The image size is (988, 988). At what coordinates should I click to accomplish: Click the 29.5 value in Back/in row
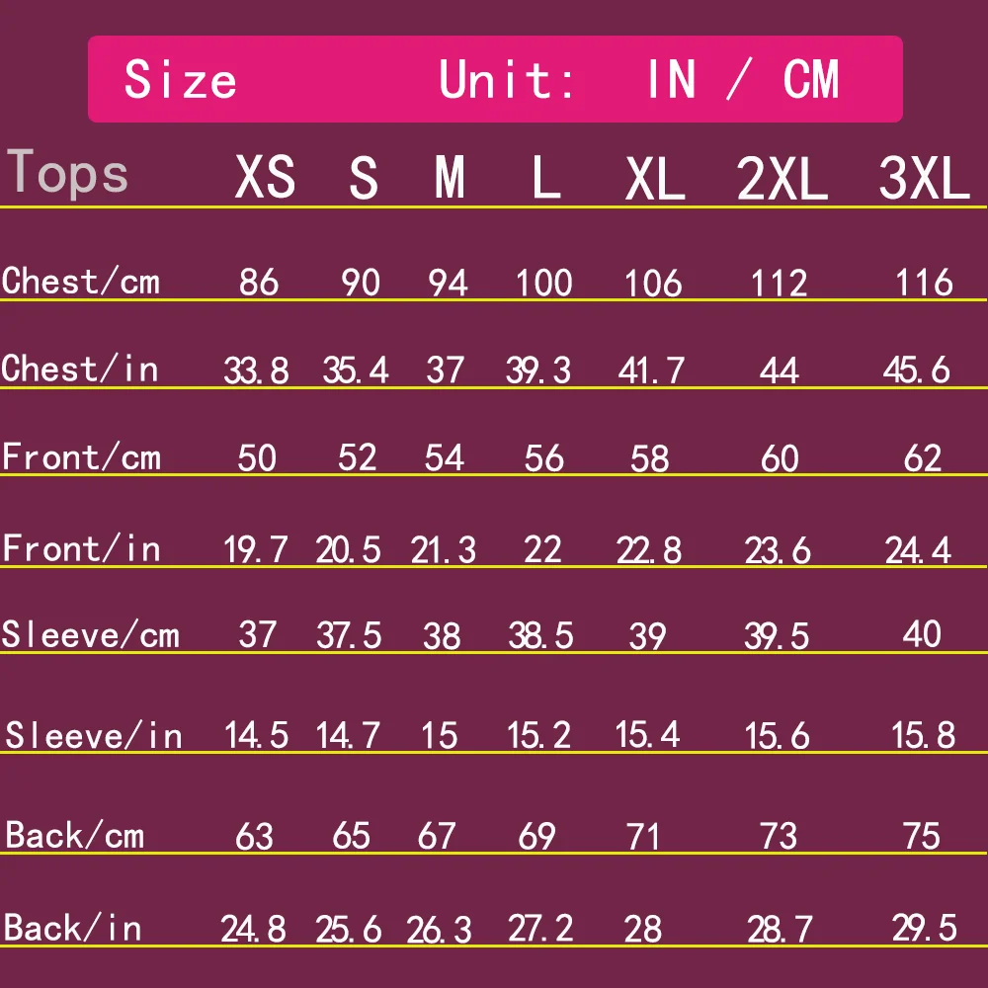tap(922, 929)
